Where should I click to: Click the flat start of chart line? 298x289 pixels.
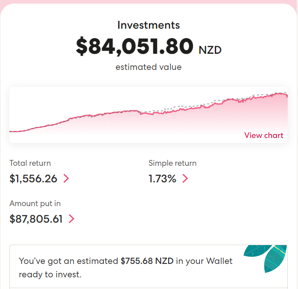(x=17, y=131)
